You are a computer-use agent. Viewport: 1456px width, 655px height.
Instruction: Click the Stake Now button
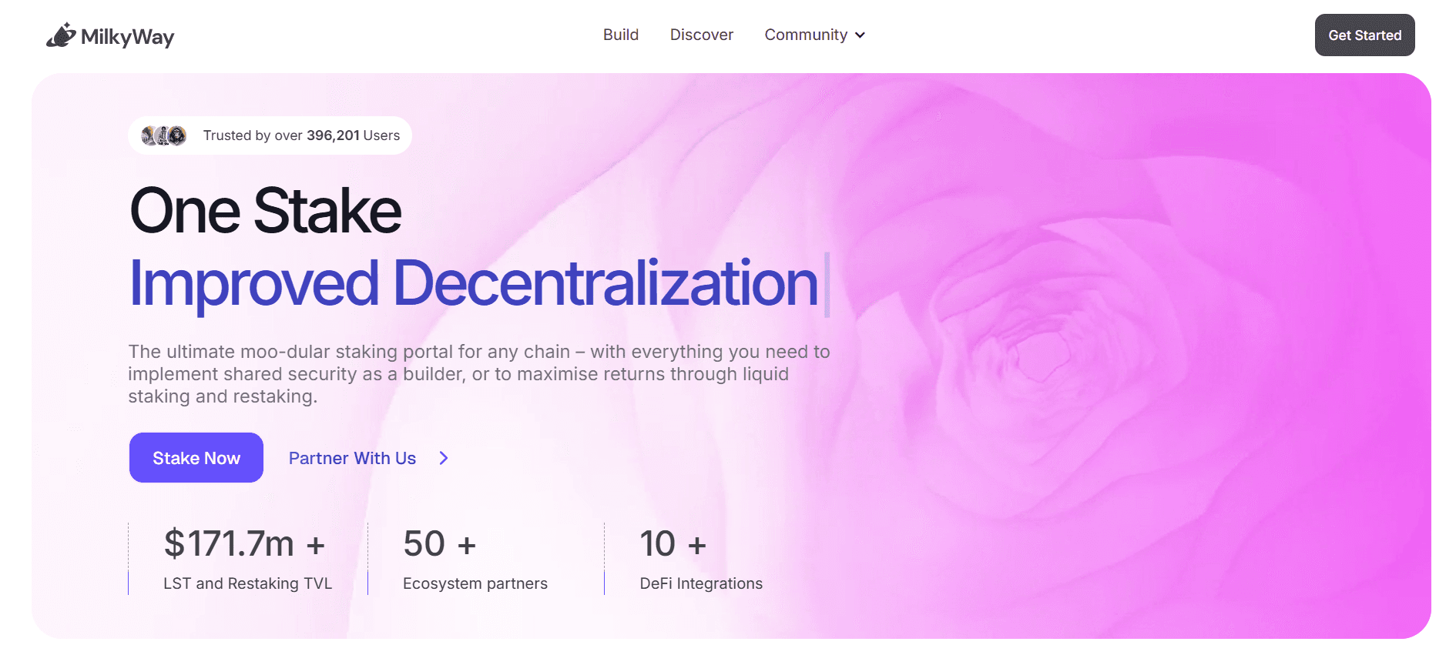(x=196, y=458)
